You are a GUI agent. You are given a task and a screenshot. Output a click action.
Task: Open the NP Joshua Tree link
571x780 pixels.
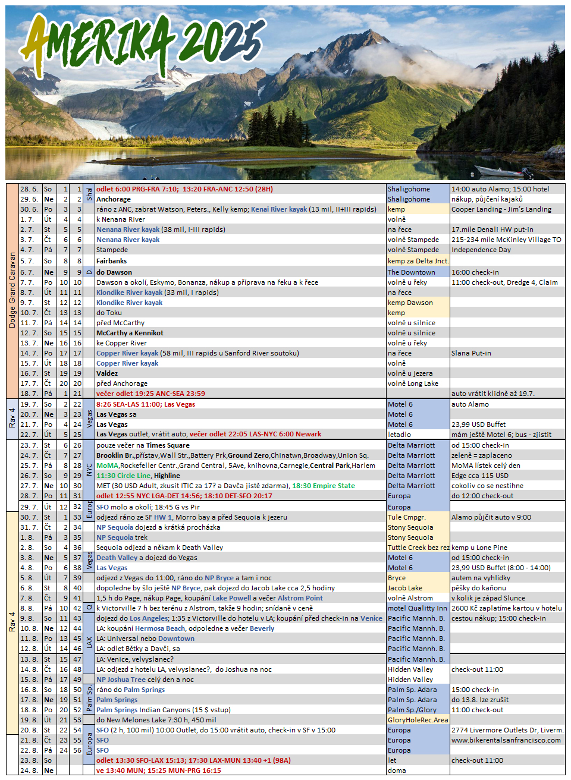point(121,680)
